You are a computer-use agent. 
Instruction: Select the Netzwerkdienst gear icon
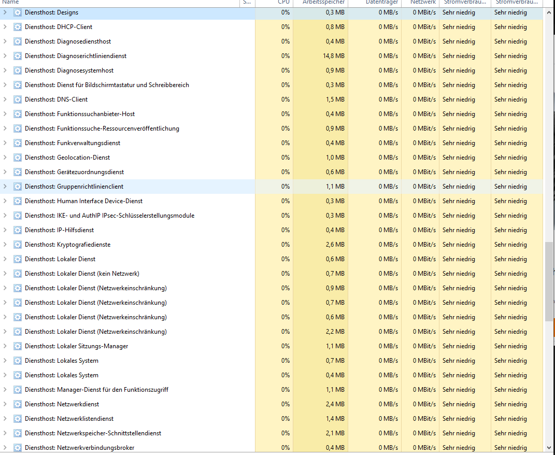(17, 404)
